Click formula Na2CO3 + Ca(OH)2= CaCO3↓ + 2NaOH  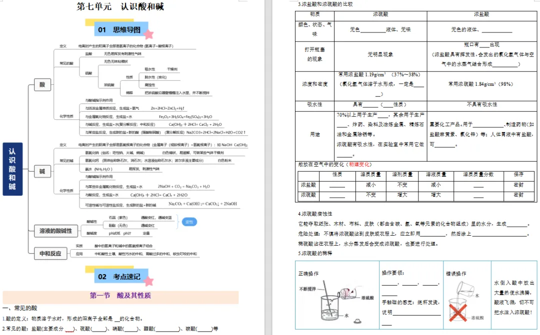click(x=203, y=204)
